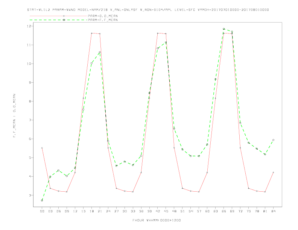Click the x-axis tick label 00
Screen dimensions: 298x230
[x=42, y=211]
